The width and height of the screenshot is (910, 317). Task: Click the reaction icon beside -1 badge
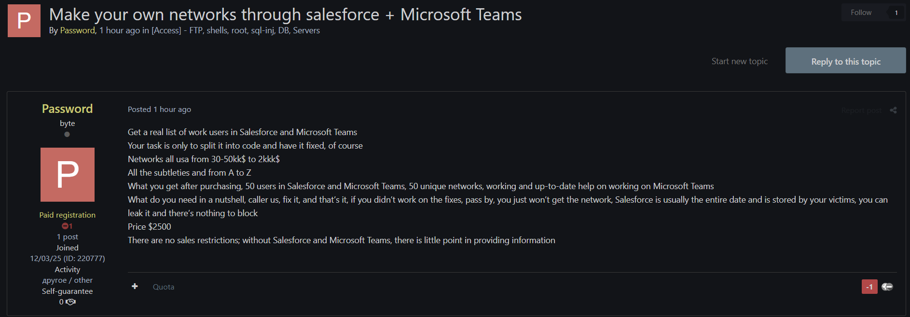click(x=887, y=287)
